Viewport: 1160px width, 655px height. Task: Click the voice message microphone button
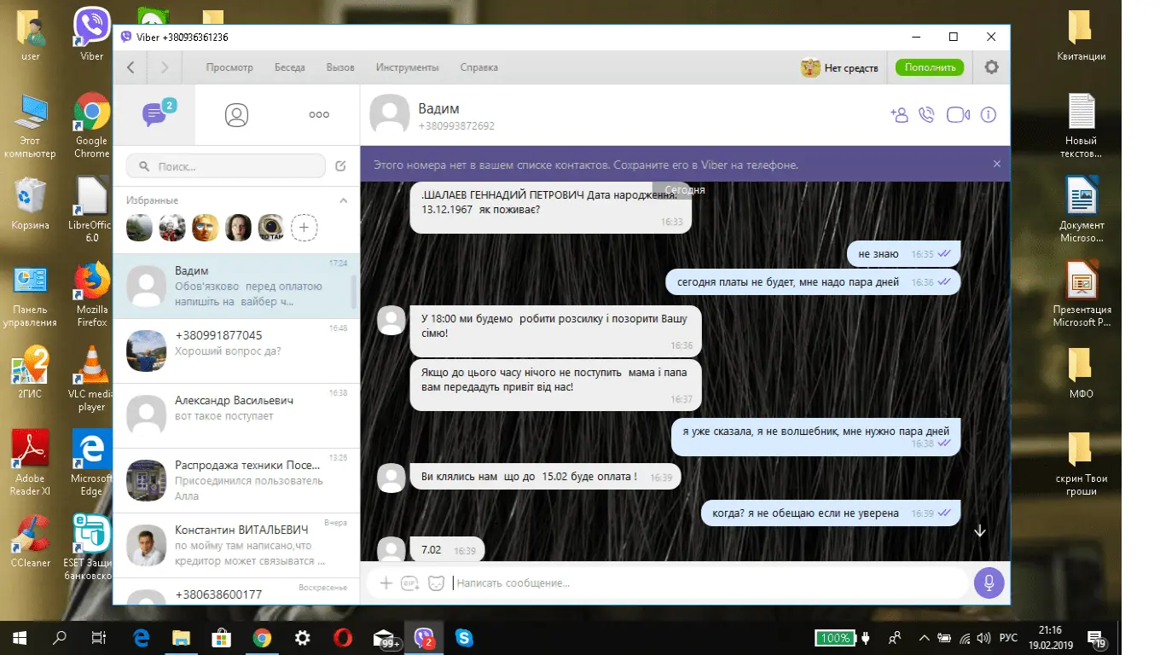click(989, 583)
